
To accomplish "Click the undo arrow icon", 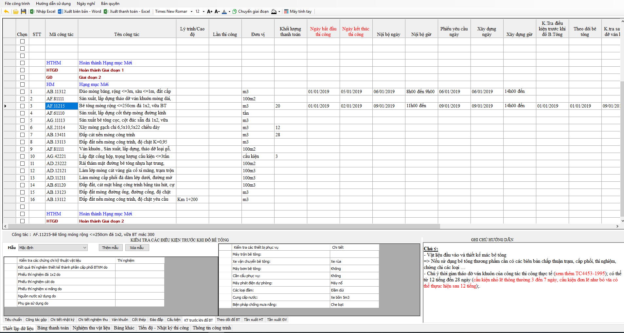I will click(6, 11).
